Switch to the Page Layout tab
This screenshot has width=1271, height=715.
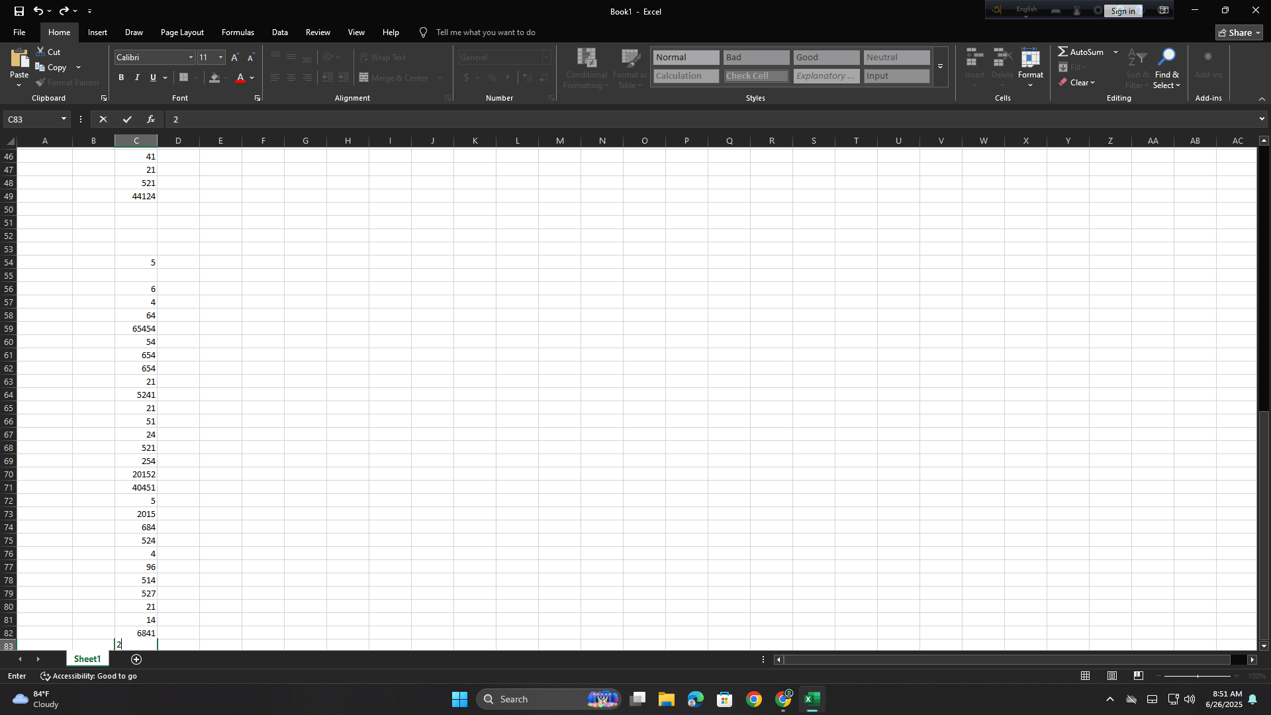pos(182,32)
